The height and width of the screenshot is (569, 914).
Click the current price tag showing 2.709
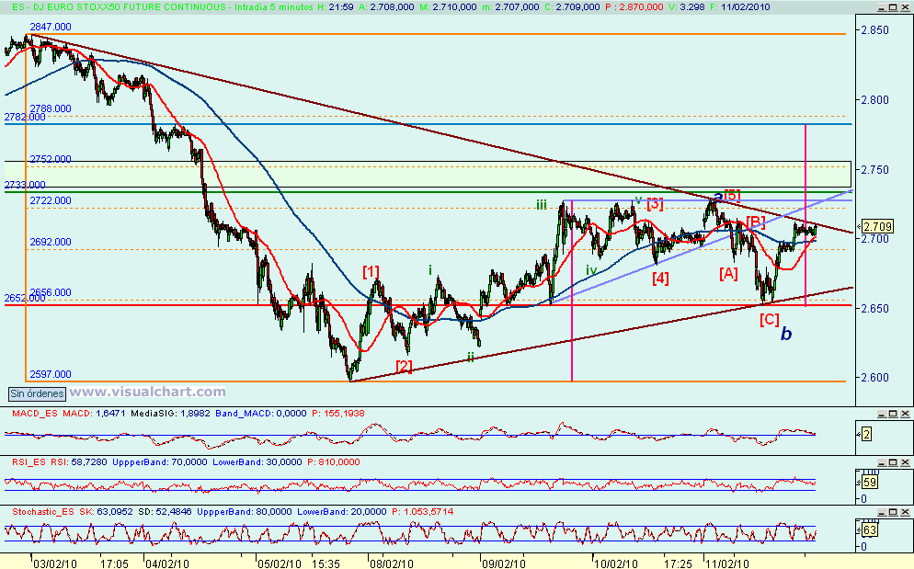click(x=876, y=226)
